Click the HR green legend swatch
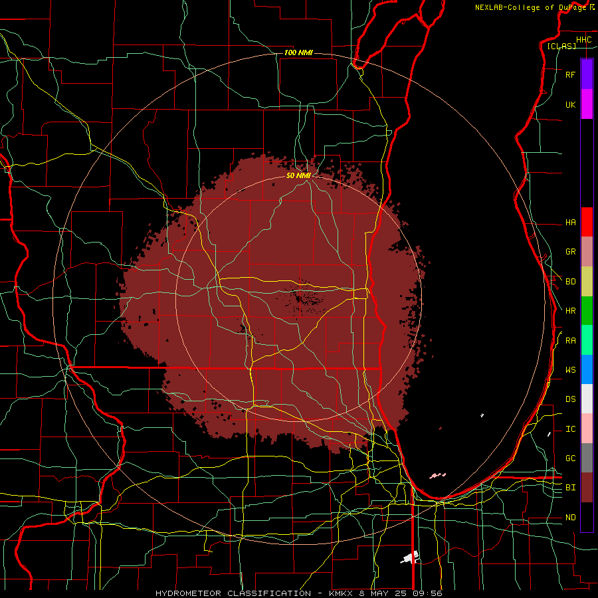 pyautogui.click(x=587, y=311)
